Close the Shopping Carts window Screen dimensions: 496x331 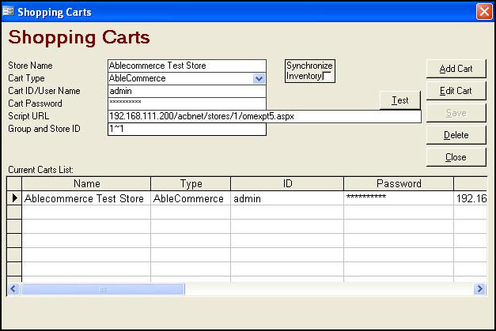click(x=484, y=12)
